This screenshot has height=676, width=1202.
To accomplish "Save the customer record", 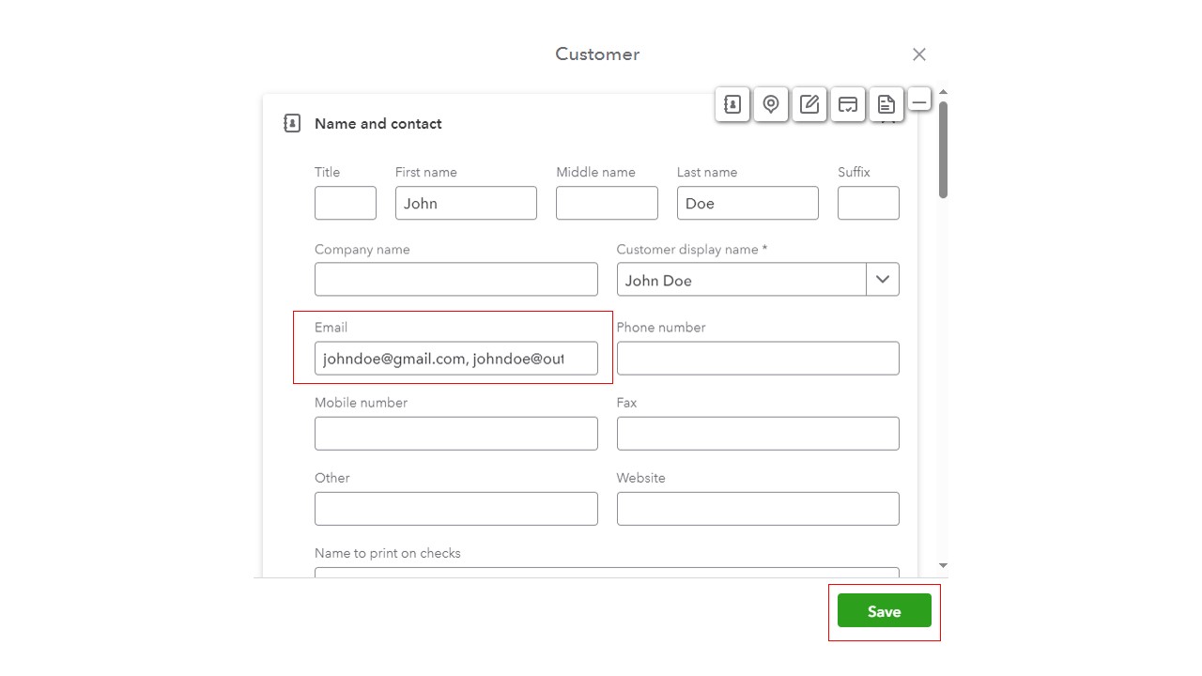I will [x=884, y=611].
